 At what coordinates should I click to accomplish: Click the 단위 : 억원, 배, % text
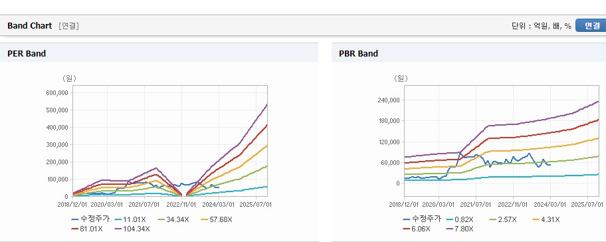[542, 26]
